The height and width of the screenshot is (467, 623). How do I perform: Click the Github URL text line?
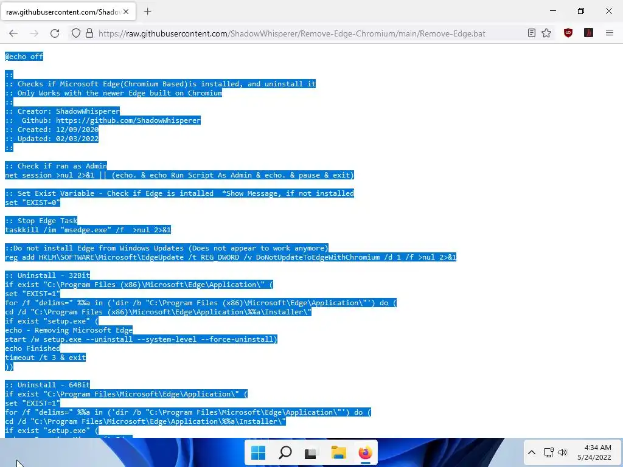coord(103,120)
